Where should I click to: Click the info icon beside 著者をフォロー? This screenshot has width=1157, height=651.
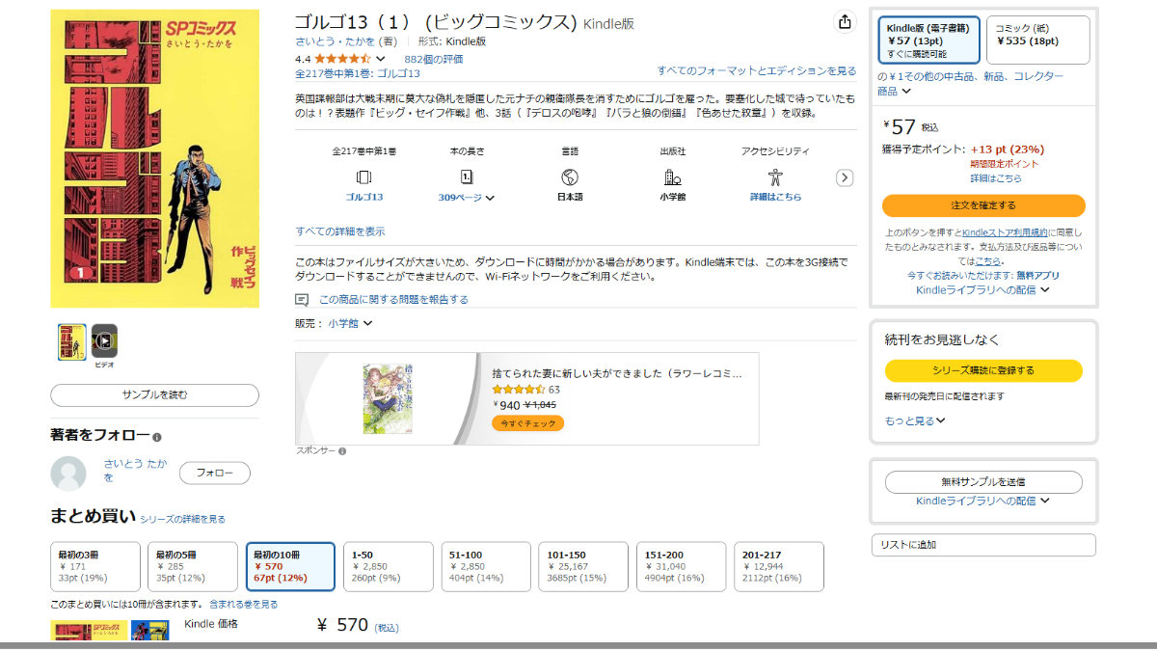[157, 437]
